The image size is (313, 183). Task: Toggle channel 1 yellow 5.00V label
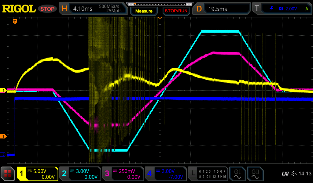[x=38, y=174]
